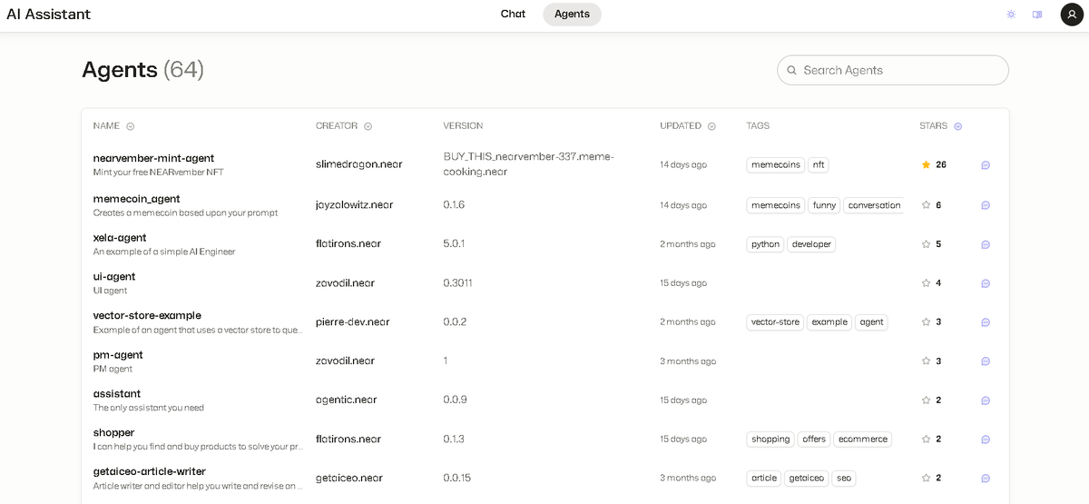Click the funny tag
1089x504 pixels.
point(824,205)
